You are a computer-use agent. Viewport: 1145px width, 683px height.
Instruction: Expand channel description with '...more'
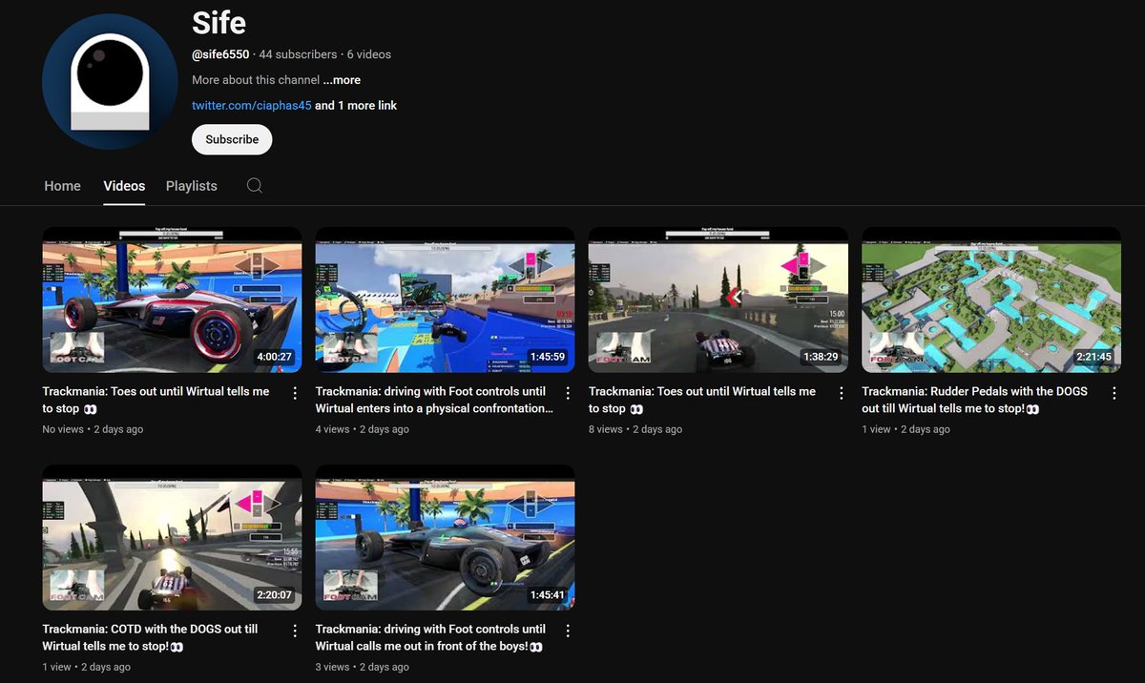pos(342,80)
